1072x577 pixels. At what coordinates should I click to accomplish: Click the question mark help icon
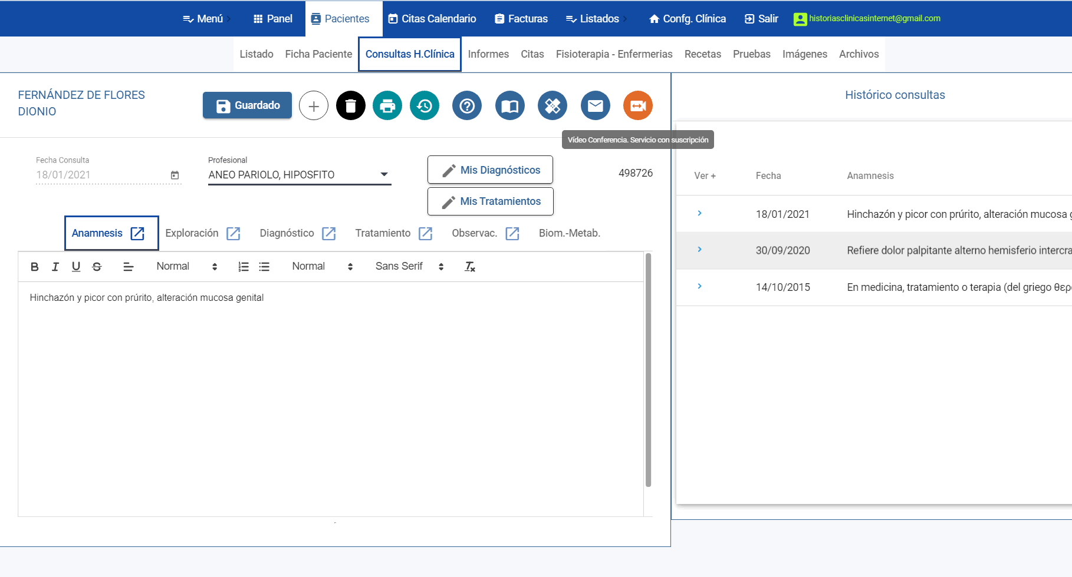pyautogui.click(x=467, y=106)
